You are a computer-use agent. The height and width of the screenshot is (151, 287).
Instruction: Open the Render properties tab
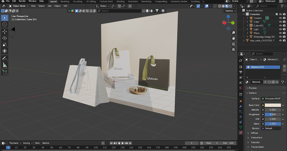tap(241, 67)
